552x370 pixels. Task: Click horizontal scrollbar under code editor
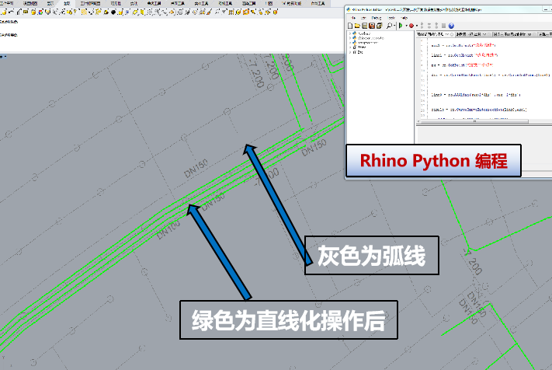tap(473, 121)
